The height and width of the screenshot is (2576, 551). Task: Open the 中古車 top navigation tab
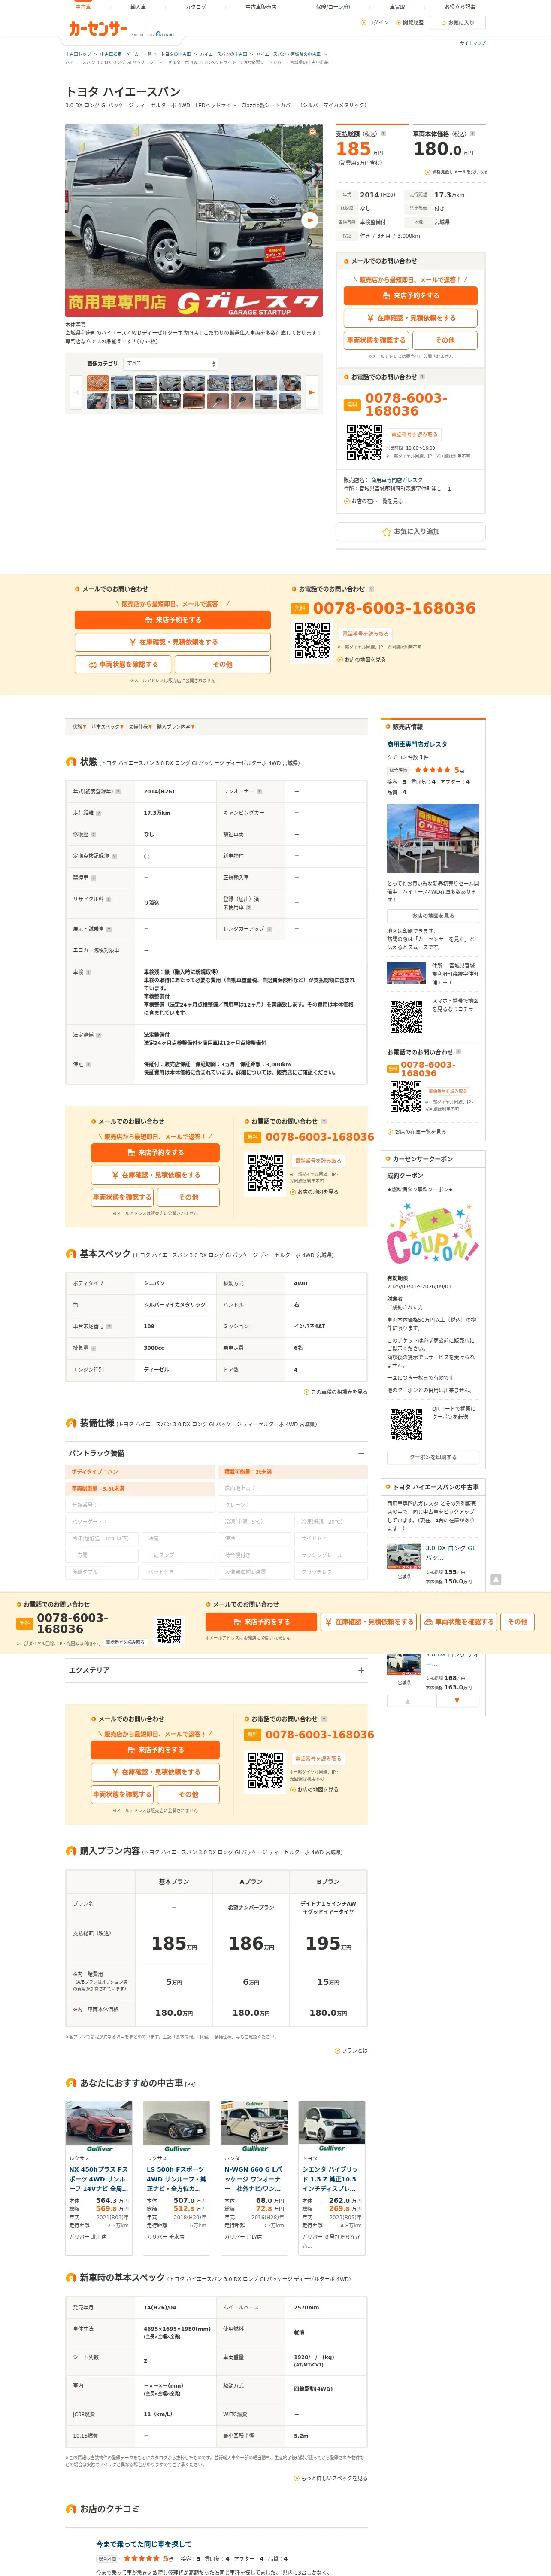83,7
